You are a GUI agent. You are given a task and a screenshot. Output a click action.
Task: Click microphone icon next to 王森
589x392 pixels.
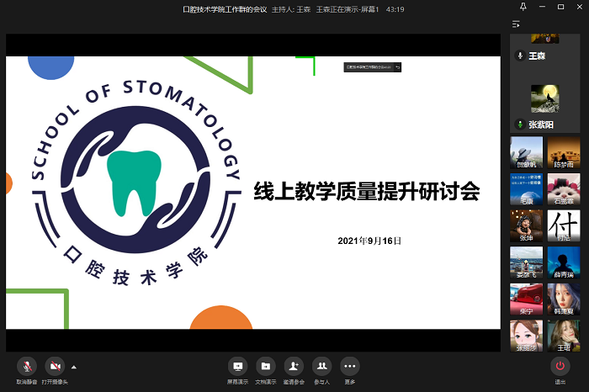tap(520, 56)
